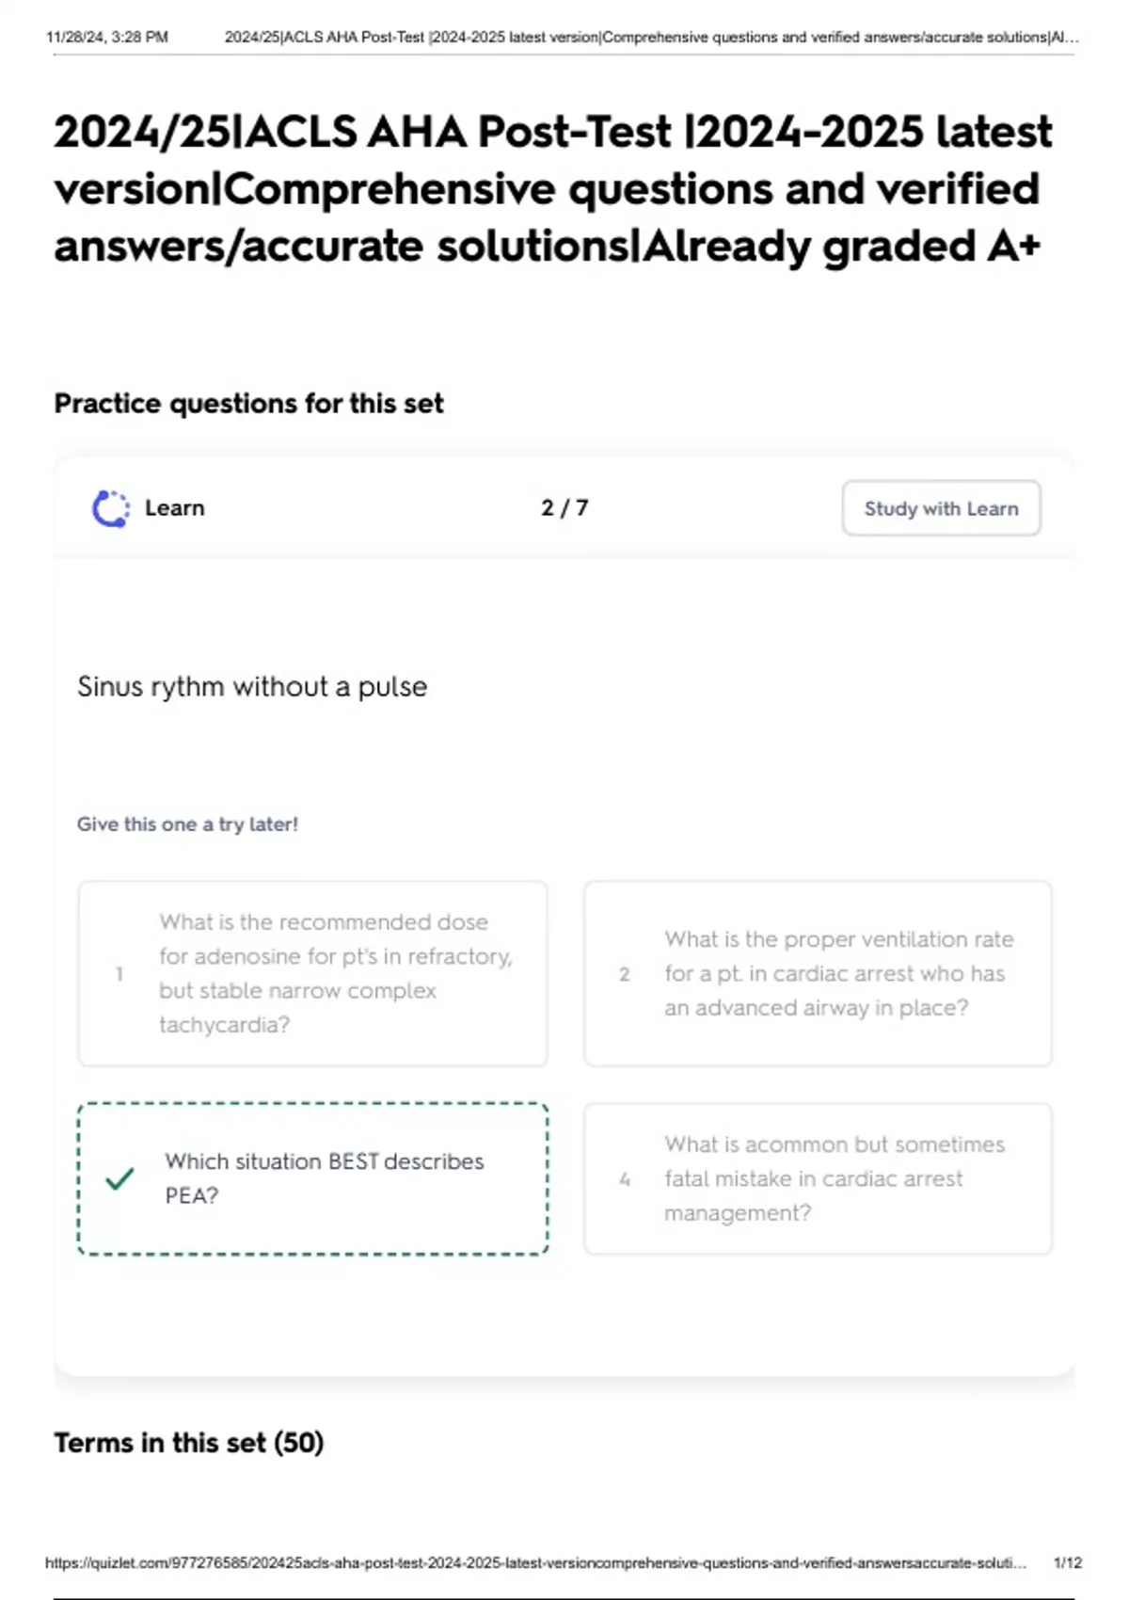Click the 11/28/24 date stamp in the header

(x=107, y=38)
